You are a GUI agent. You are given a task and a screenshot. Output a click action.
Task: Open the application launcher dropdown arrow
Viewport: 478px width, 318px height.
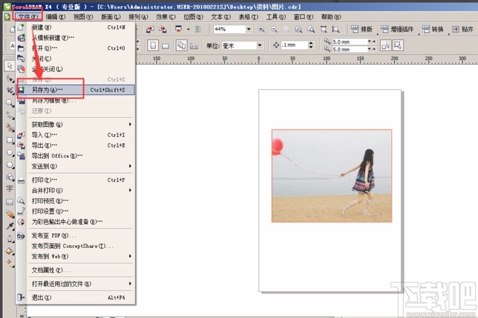coord(188,29)
